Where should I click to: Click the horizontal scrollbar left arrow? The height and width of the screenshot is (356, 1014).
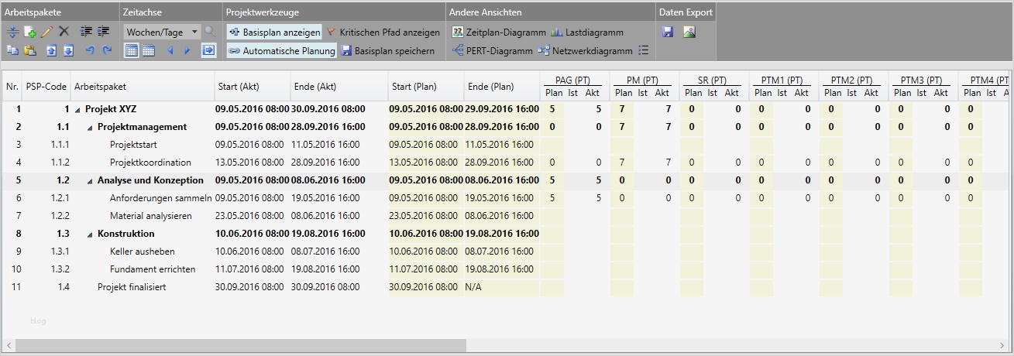[8, 345]
